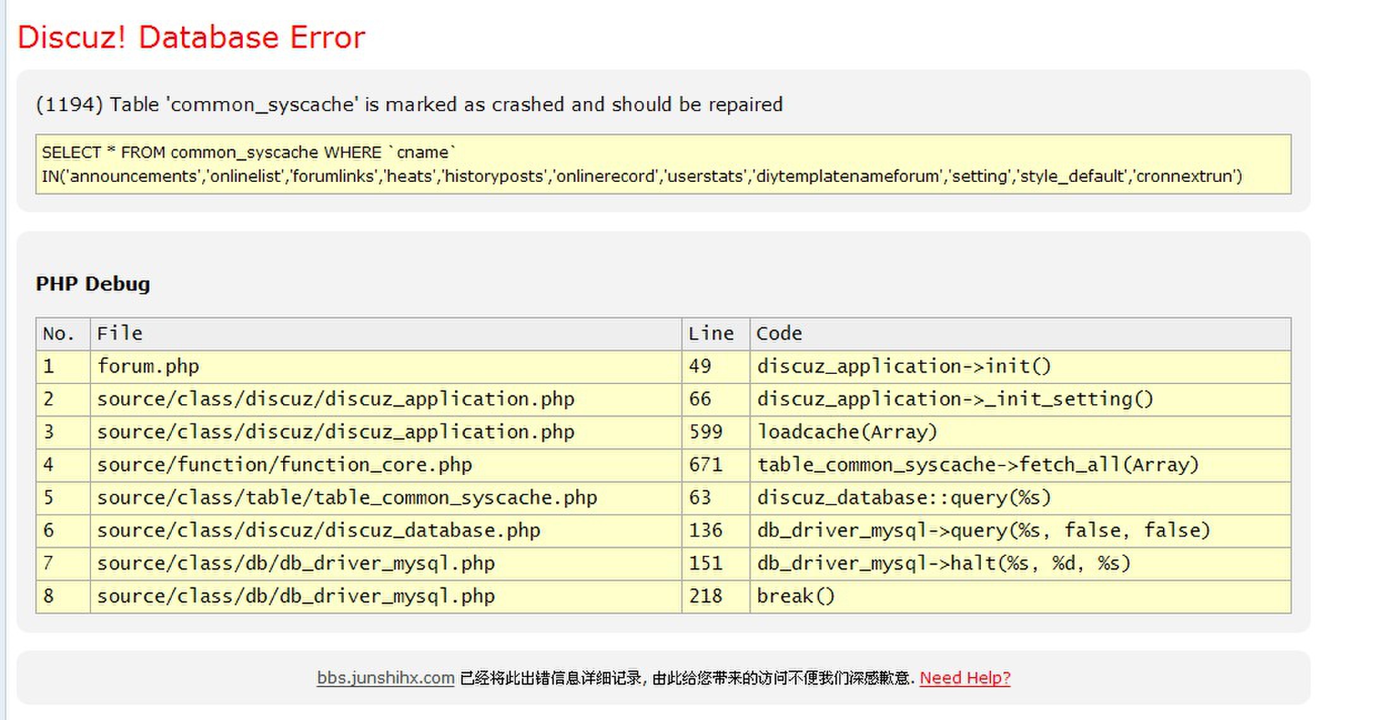
Task: Click db_driver_mysql->query(%s, false, false) cell
Action: coord(1020,531)
